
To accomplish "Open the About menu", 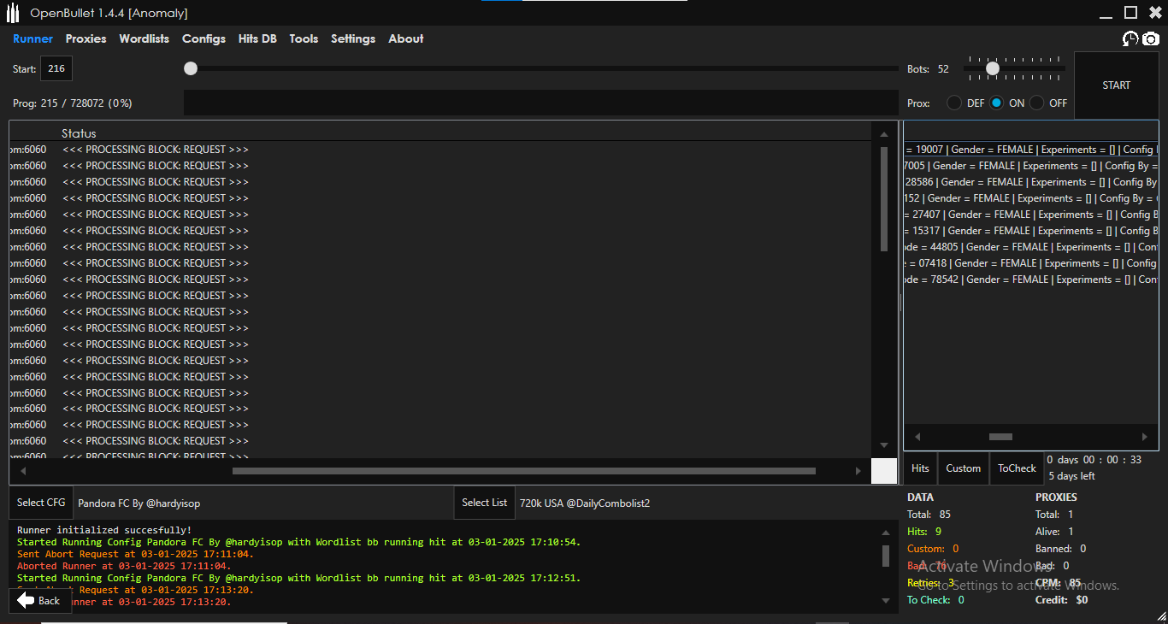I will pos(405,38).
